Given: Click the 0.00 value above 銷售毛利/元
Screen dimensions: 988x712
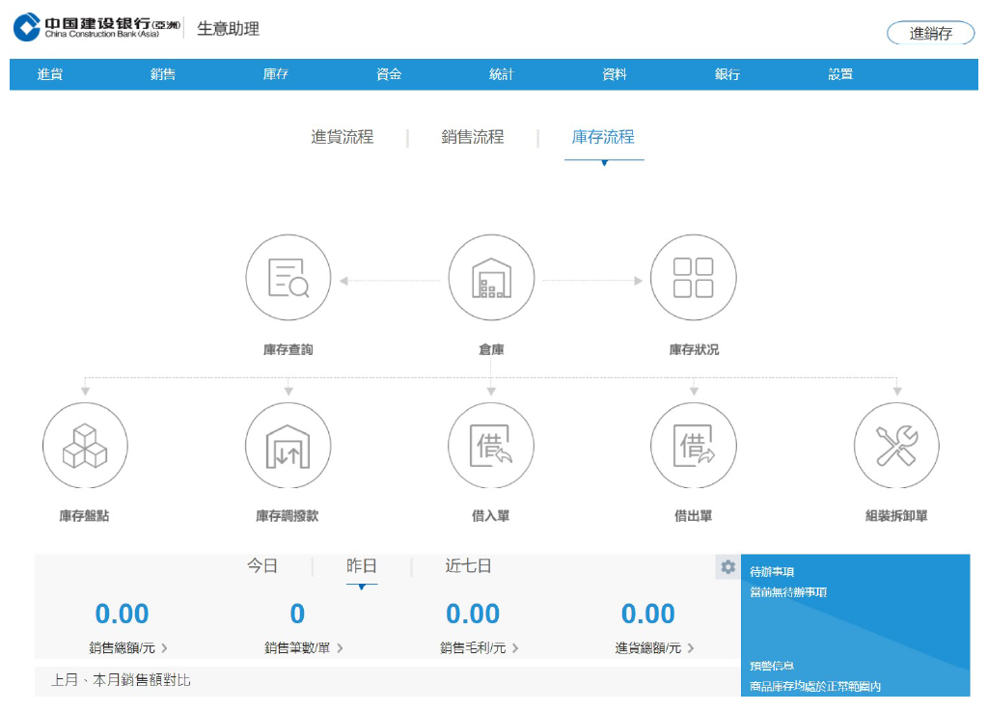Looking at the screenshot, I should tap(473, 614).
